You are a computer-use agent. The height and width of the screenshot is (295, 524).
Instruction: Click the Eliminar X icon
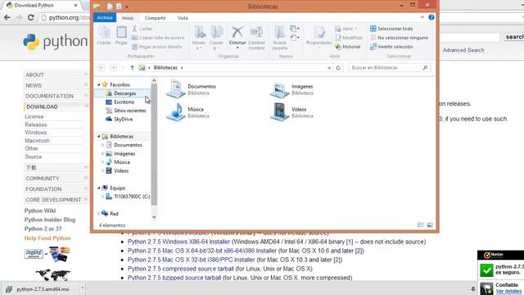click(237, 33)
